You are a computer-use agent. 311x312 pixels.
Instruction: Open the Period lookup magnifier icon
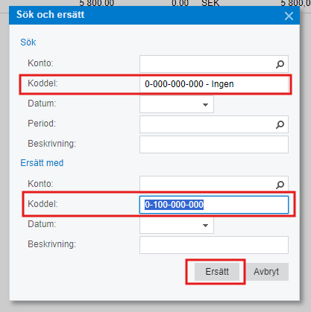[280, 124]
